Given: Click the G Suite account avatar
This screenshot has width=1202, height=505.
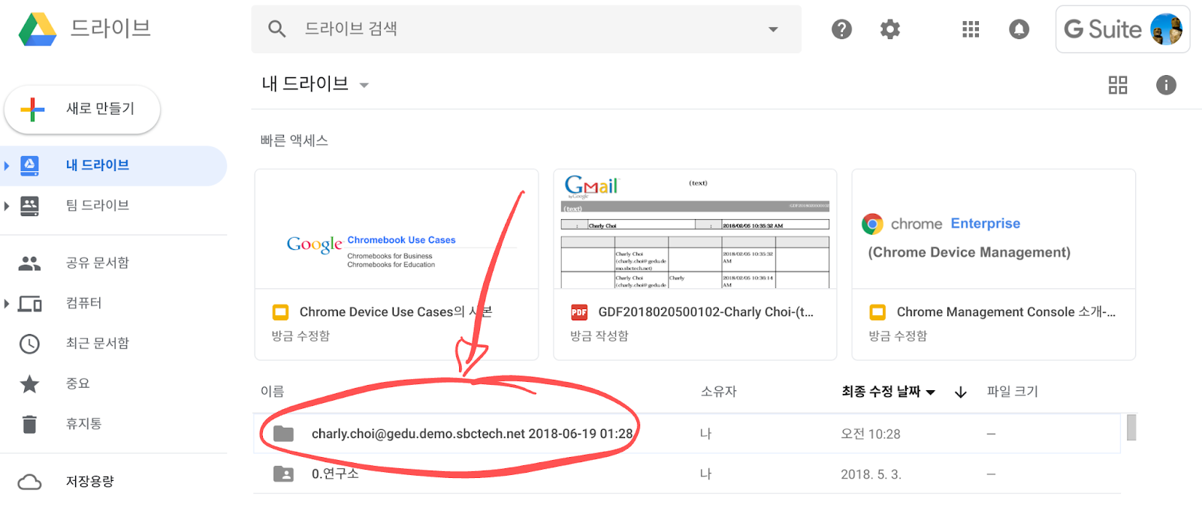Looking at the screenshot, I should [1166, 29].
